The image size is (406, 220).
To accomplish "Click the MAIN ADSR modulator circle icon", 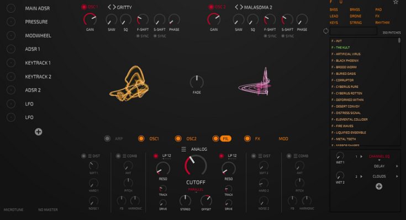I will pos(10,8).
